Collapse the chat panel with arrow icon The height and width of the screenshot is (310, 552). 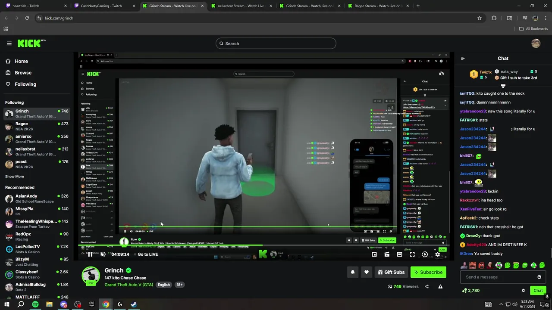463,59
